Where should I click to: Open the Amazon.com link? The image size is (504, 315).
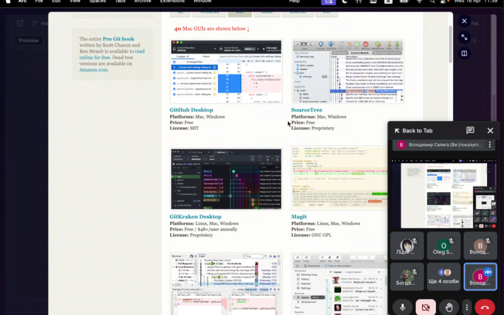(x=93, y=70)
